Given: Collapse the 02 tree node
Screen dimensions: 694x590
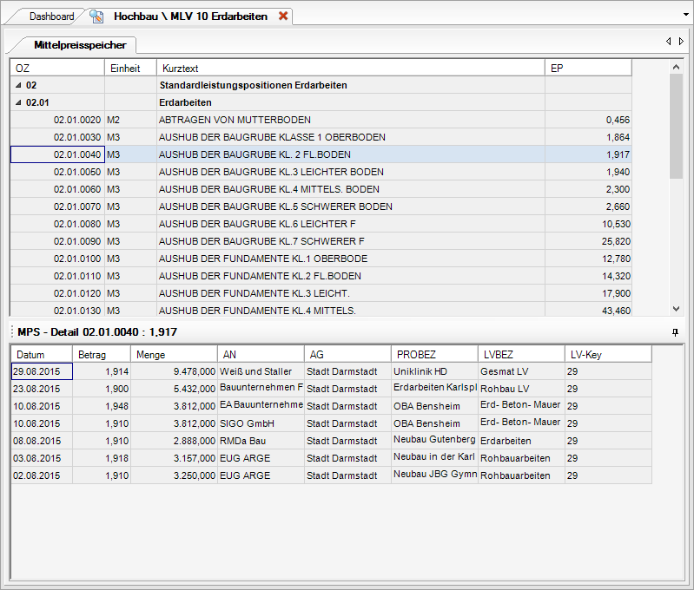Looking at the screenshot, I should tap(18, 85).
